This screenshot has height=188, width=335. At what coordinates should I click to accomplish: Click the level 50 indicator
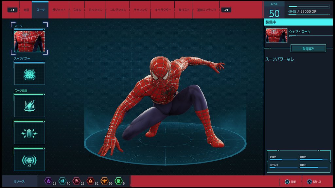274,14
